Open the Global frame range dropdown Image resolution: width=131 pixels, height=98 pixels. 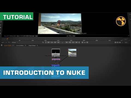(x=15, y=42)
